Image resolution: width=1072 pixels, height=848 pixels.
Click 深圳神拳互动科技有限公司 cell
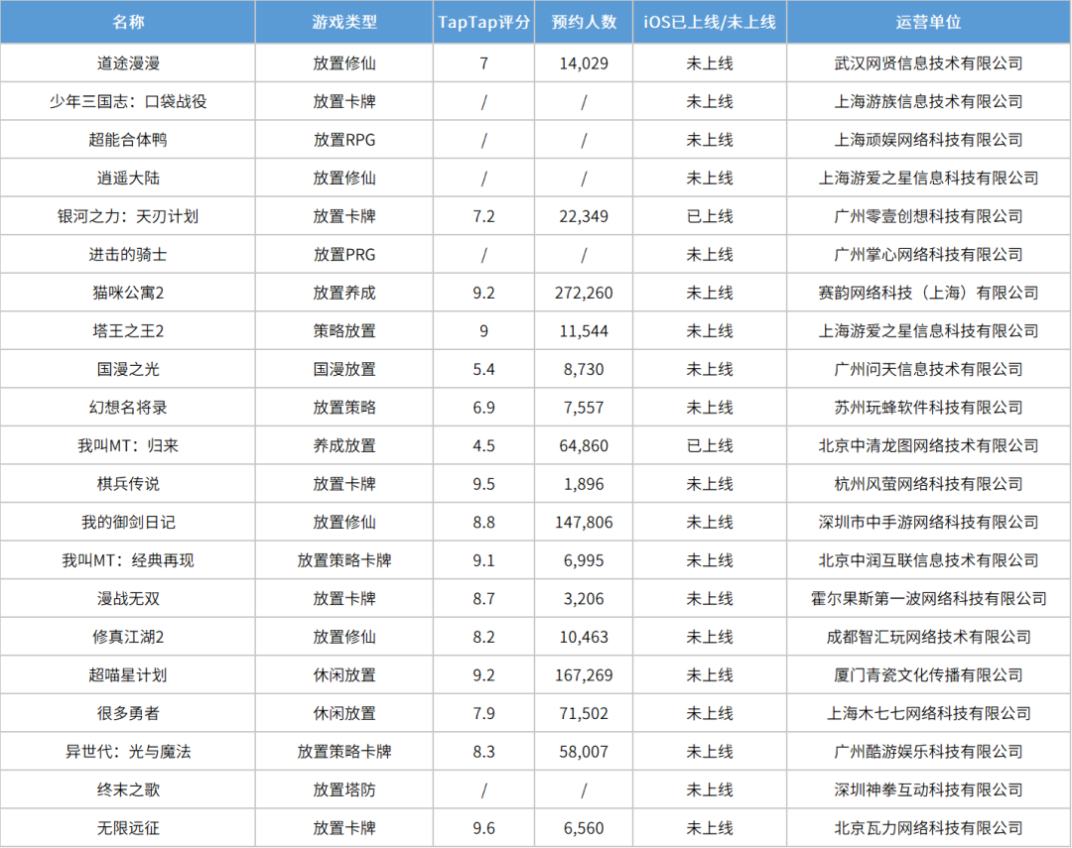[x=928, y=789]
